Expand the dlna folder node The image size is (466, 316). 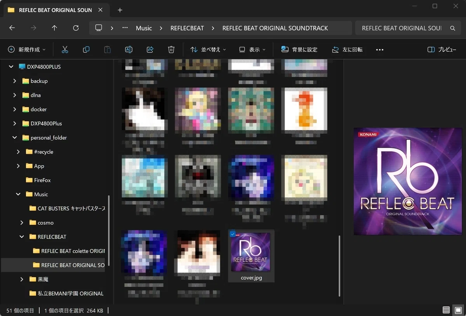(x=15, y=95)
